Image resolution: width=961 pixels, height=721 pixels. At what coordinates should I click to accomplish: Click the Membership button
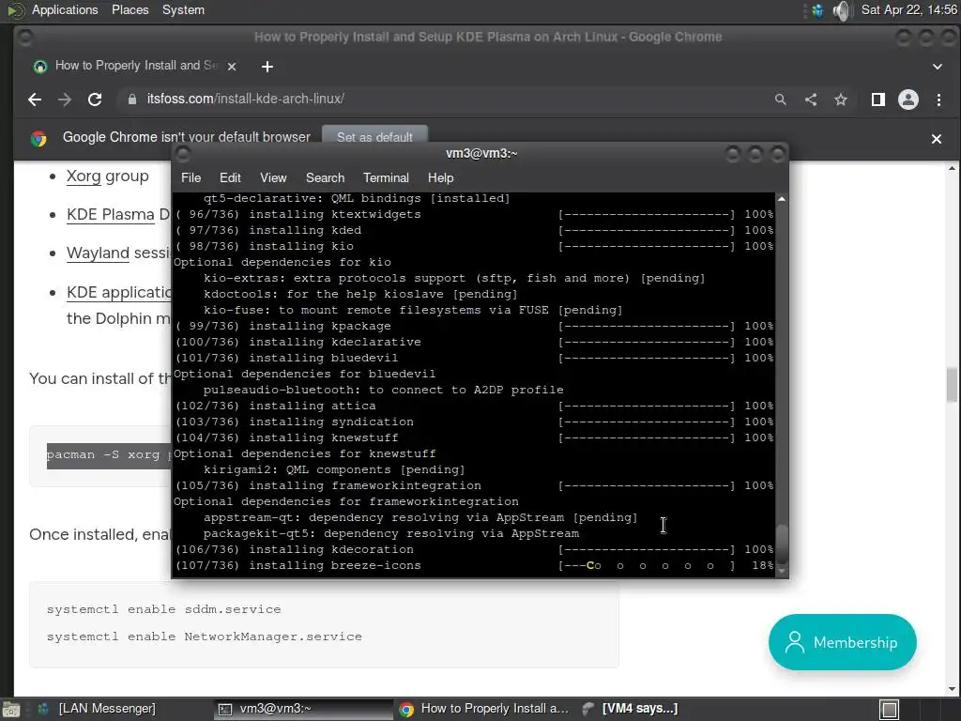click(x=843, y=642)
